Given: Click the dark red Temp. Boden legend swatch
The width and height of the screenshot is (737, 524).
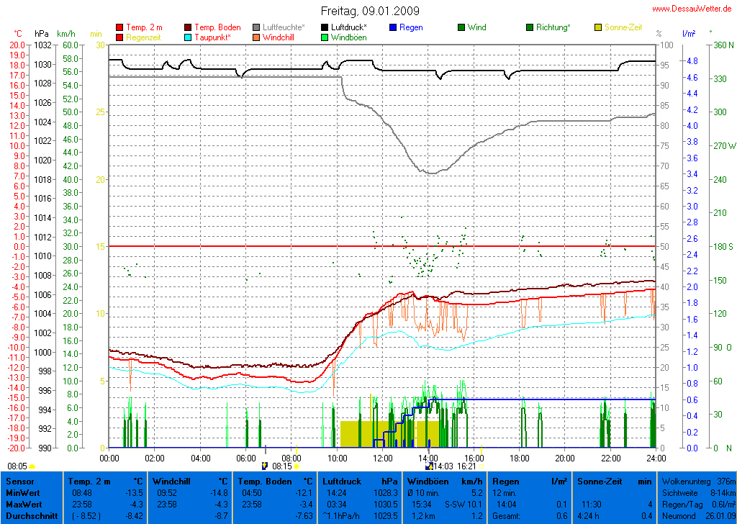Looking at the screenshot, I should (x=189, y=27).
